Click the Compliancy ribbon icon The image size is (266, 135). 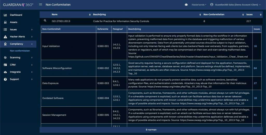point(5,44)
